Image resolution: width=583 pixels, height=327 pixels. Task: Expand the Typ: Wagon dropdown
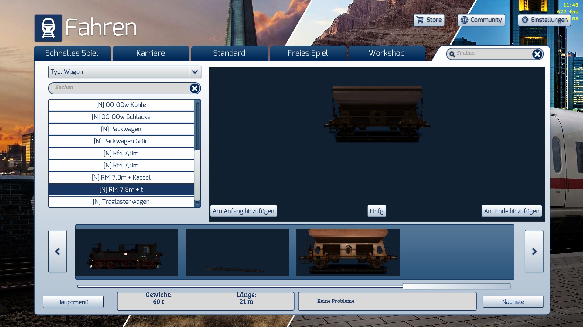(195, 72)
